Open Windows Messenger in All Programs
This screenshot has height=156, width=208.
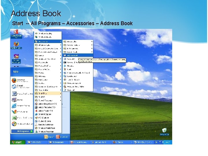(48, 132)
